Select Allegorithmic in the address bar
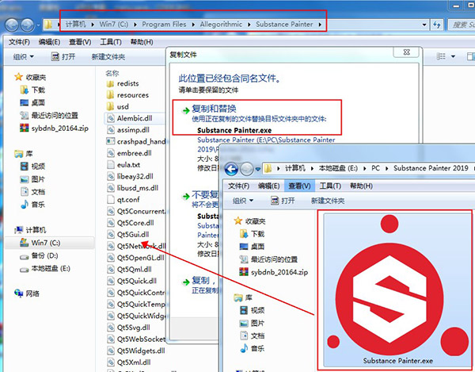This screenshot has width=475, height=372. point(221,24)
